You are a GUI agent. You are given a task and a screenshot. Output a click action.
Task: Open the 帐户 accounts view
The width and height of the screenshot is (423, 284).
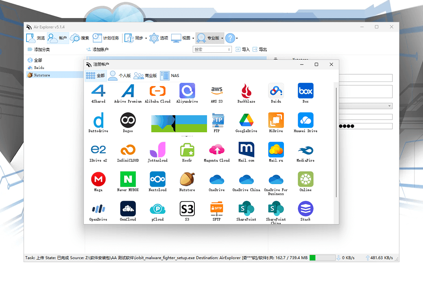(57, 38)
